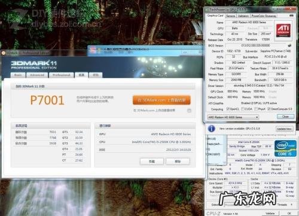
Task: Toggle the checkbox under the orange 3DMark.com button
Action: click(x=189, y=110)
